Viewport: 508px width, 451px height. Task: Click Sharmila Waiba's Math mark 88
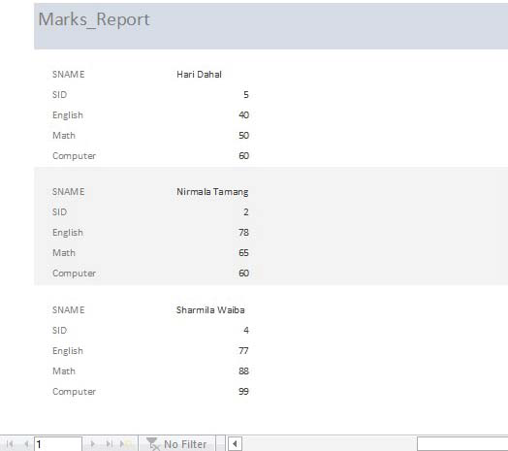[x=243, y=371]
